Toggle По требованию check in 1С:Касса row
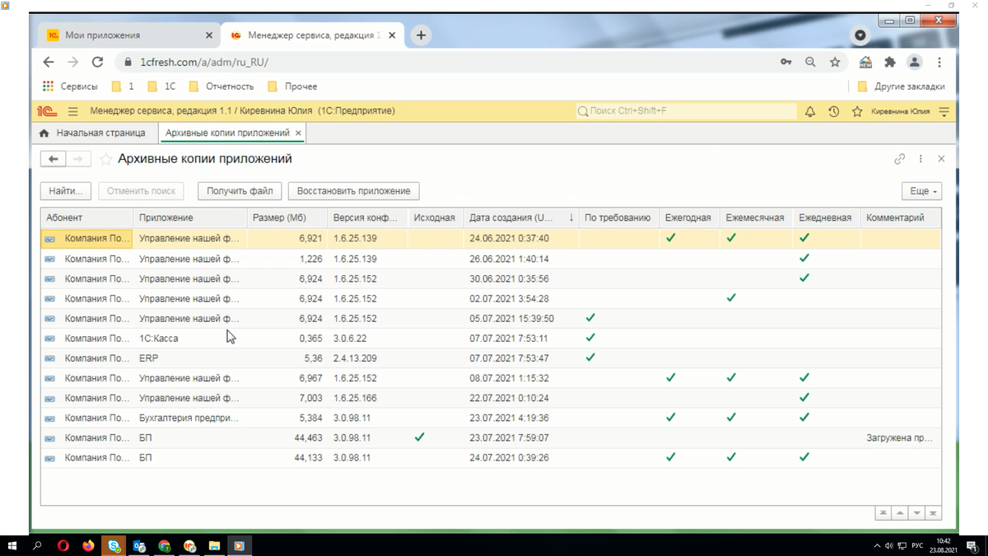This screenshot has height=556, width=988. pyautogui.click(x=590, y=338)
